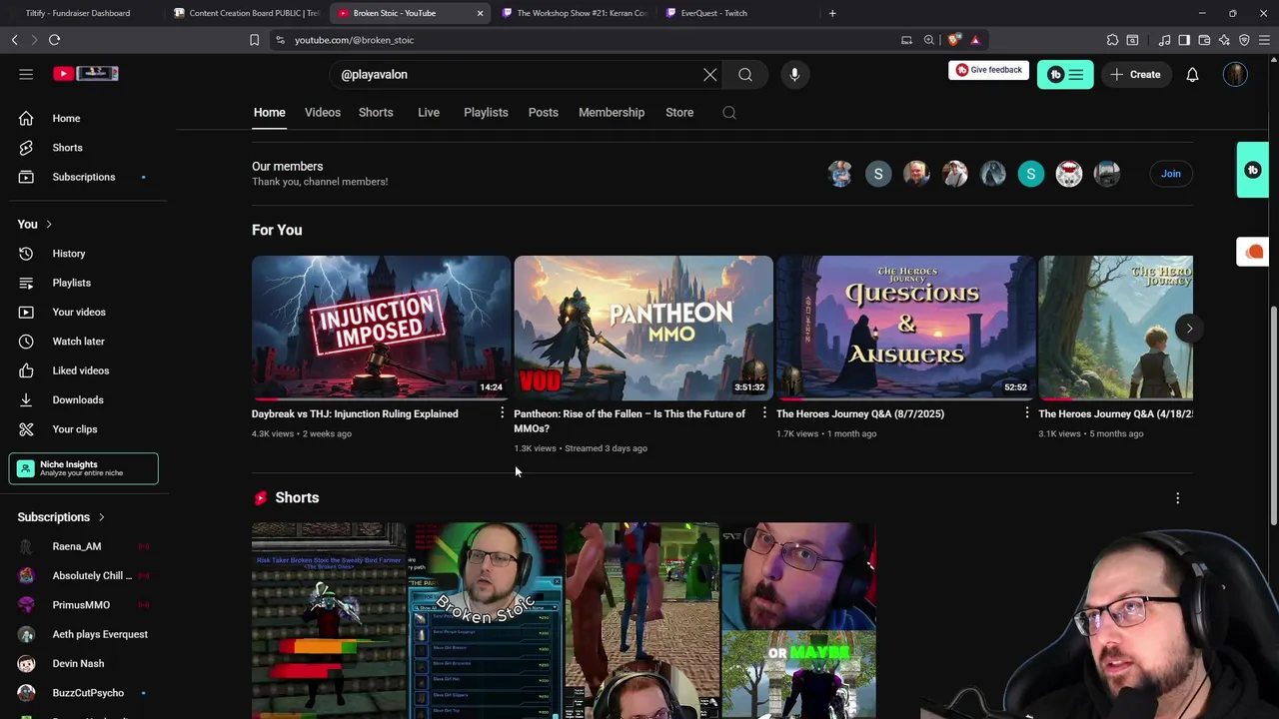Image resolution: width=1279 pixels, height=719 pixels.
Task: Click the Niche Insights button
Action: coord(84,468)
